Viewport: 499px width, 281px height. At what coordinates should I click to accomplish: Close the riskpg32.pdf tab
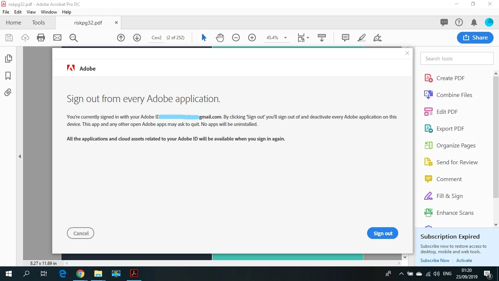(116, 22)
